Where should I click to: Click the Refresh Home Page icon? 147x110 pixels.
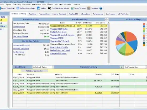18,8
